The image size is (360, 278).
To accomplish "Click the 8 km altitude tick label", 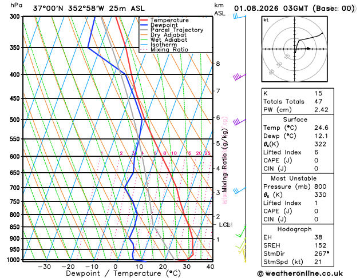I will pos(218,63).
